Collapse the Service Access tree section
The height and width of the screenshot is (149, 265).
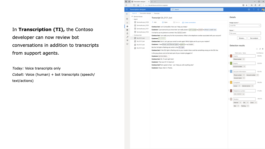[132, 17]
